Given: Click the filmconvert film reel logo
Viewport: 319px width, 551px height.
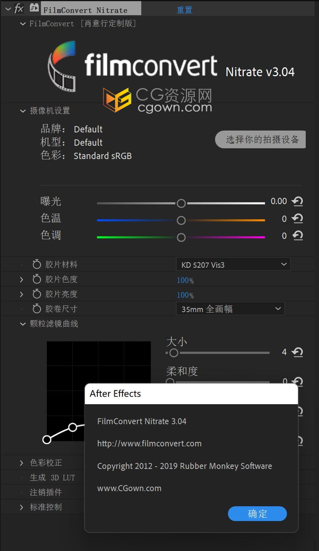Looking at the screenshot, I should (x=62, y=66).
